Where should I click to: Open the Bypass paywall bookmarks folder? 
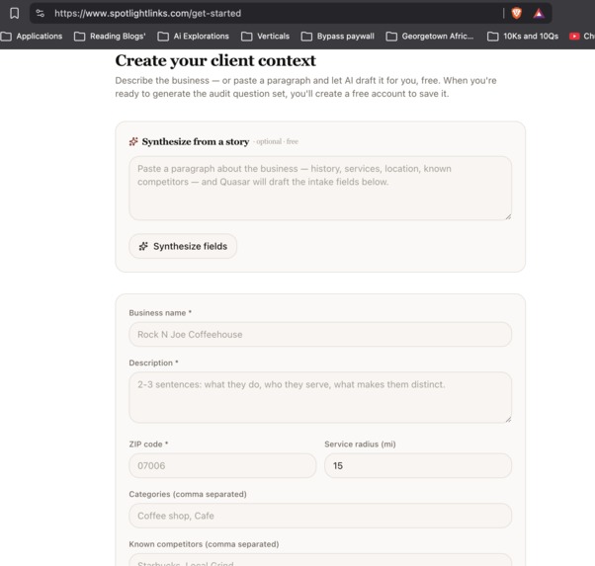point(337,36)
